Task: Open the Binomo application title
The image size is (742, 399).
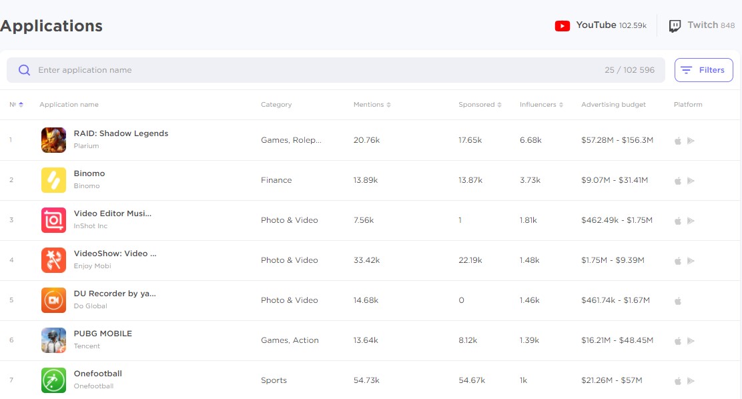Action: point(89,173)
